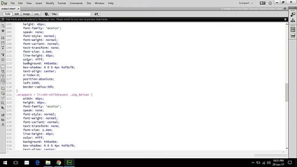Switch to Design view
This screenshot has width=297, height=167.
tap(26, 14)
